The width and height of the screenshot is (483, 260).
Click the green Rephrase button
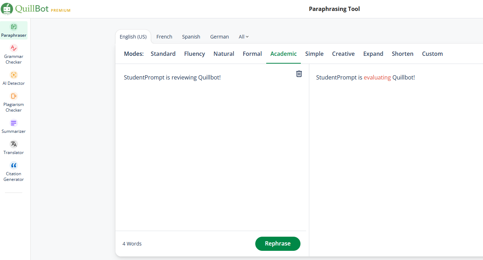click(x=278, y=244)
